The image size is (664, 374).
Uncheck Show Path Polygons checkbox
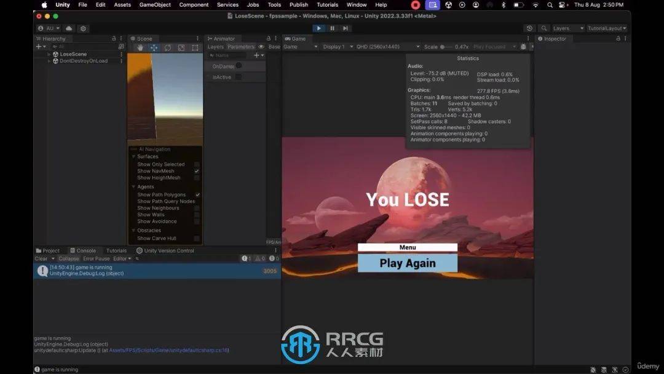coord(197,195)
